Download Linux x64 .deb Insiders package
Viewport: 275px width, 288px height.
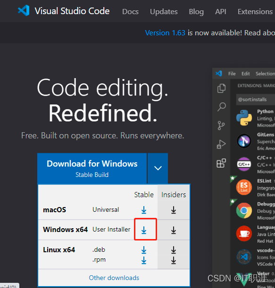coord(174,250)
